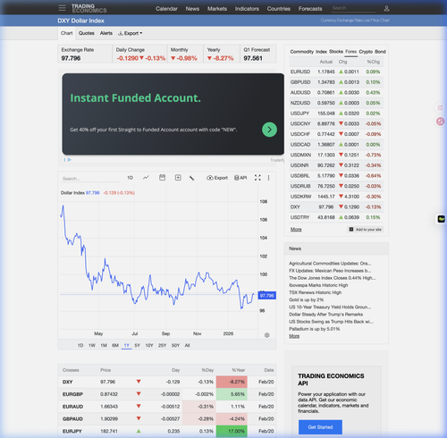This screenshot has height=438, width=447.
Task: Open chart settings gear icon
Action: pos(267,335)
